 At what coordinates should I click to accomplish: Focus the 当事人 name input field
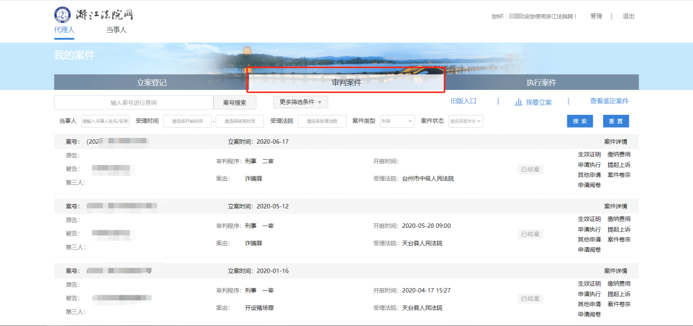pyautogui.click(x=105, y=121)
